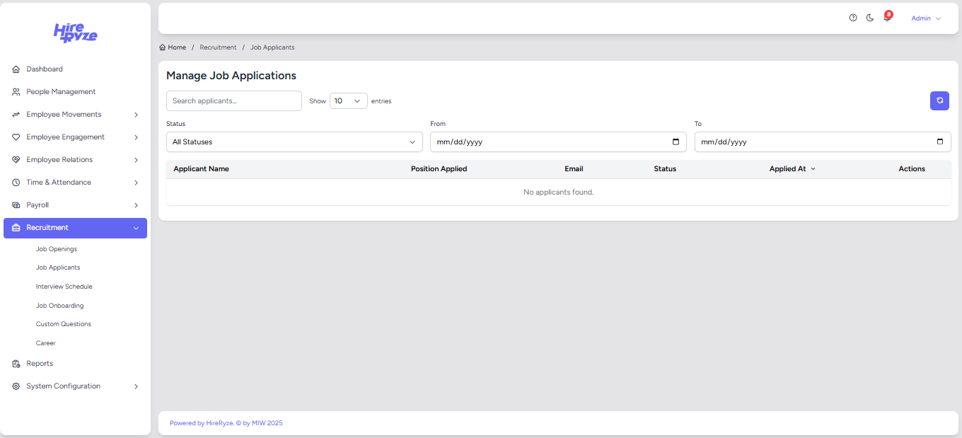Viewport: 962px width, 438px height.
Task: Go to Interview Schedule submenu item
Action: [x=64, y=287]
